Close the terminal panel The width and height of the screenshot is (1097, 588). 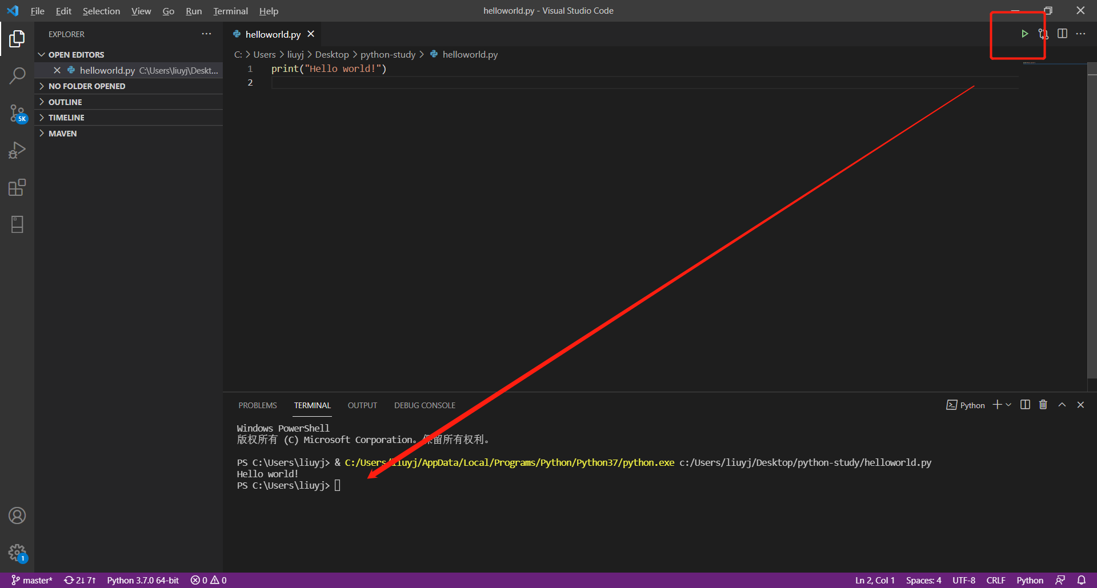click(1080, 405)
